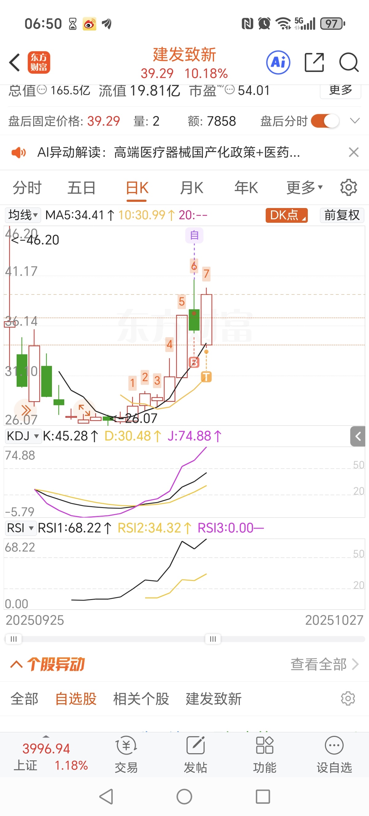Collapse the 个股异动 section
The image size is (369, 816).
click(x=16, y=664)
